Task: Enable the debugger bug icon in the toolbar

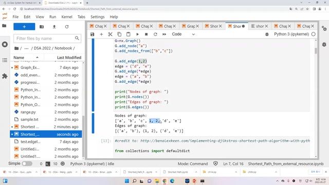Action: [267, 34]
